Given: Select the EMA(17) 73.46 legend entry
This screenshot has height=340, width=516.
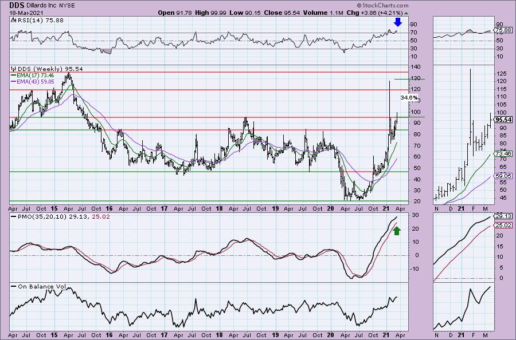Looking at the screenshot, I should [35, 76].
